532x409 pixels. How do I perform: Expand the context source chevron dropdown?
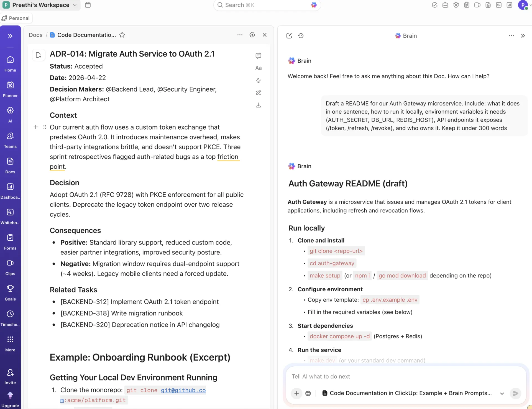click(x=502, y=393)
